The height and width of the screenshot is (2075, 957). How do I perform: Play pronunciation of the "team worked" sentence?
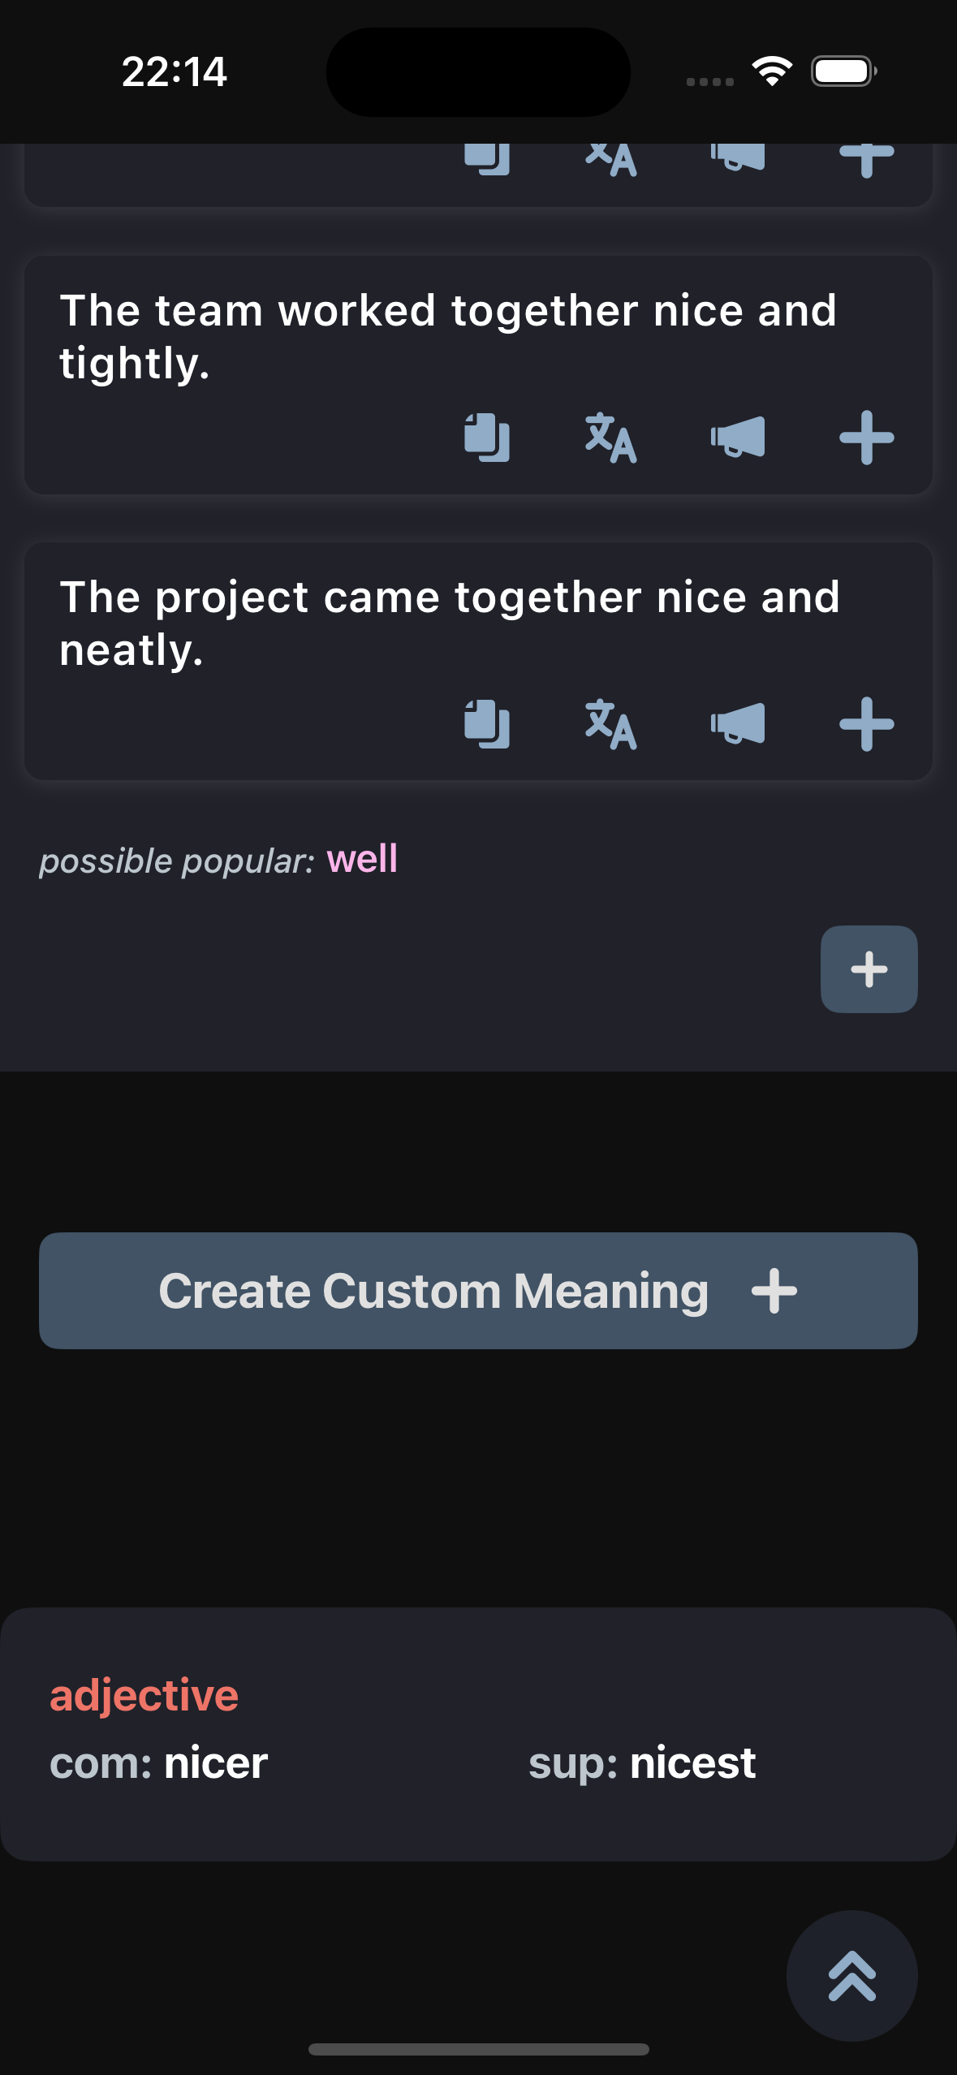click(x=735, y=438)
